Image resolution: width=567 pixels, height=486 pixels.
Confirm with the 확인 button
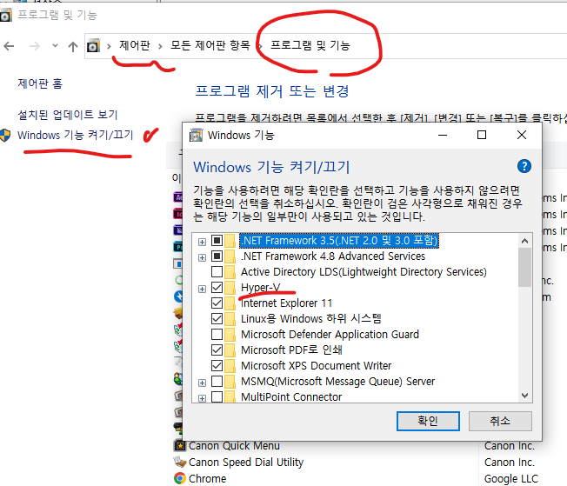428,421
